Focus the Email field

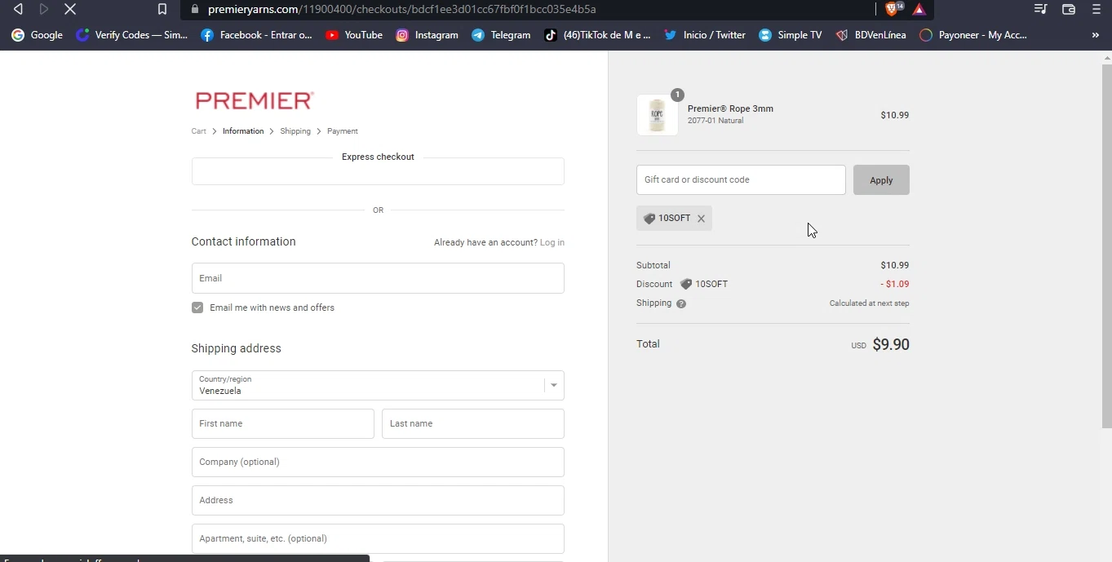[378, 278]
